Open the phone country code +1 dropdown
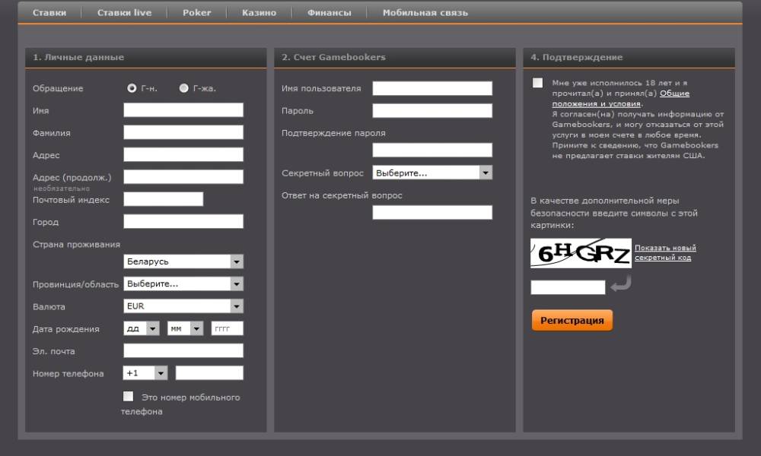This screenshot has width=761, height=456. (x=145, y=373)
